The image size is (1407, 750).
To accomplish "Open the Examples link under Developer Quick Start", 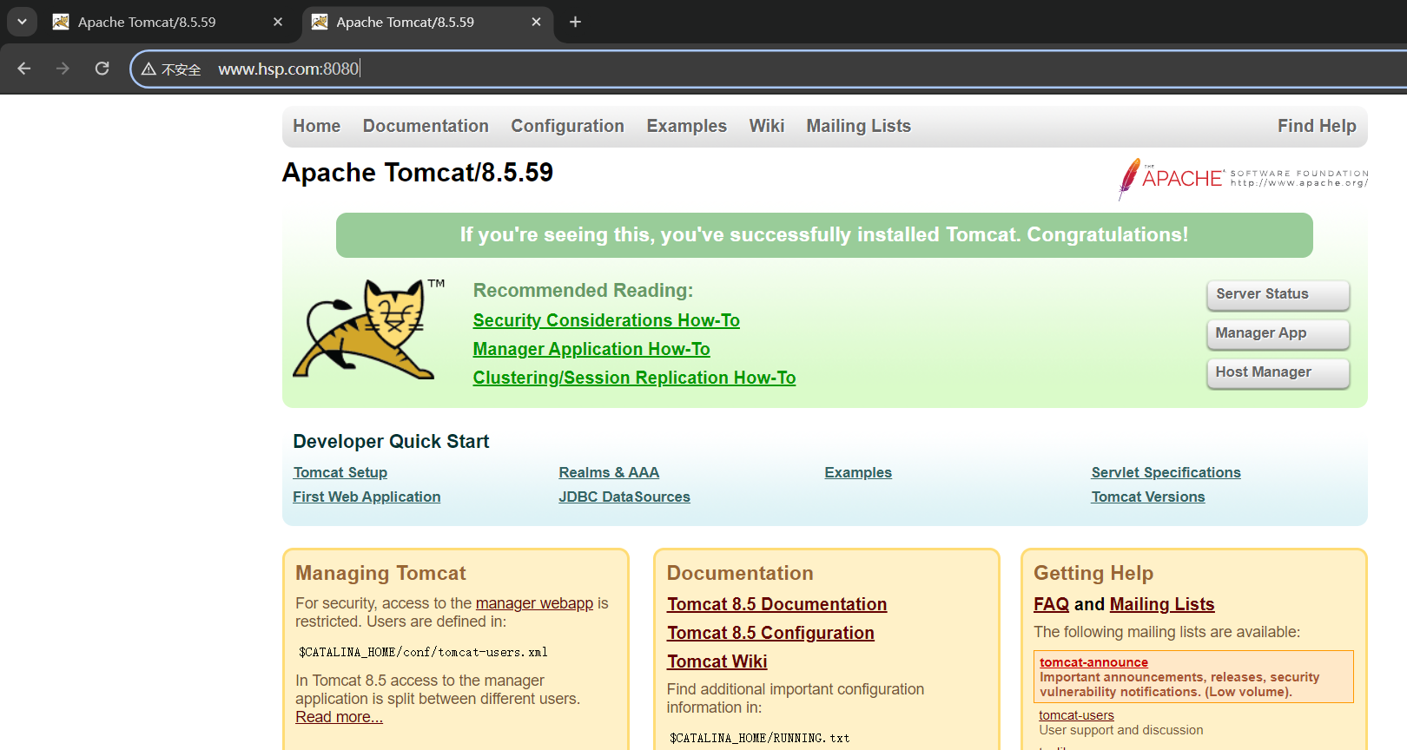I will pos(858,472).
